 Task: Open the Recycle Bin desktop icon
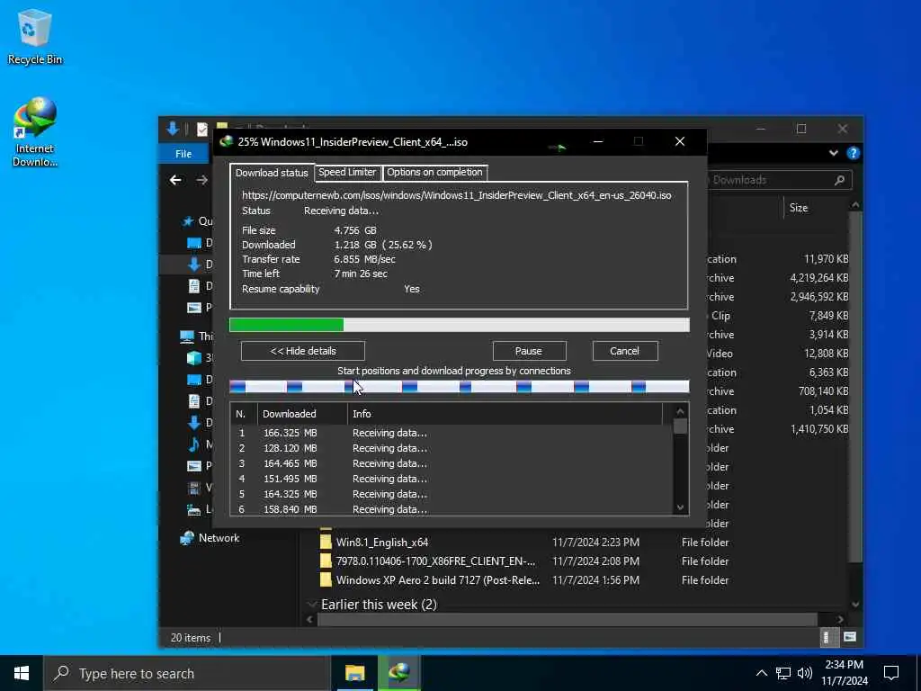34,36
